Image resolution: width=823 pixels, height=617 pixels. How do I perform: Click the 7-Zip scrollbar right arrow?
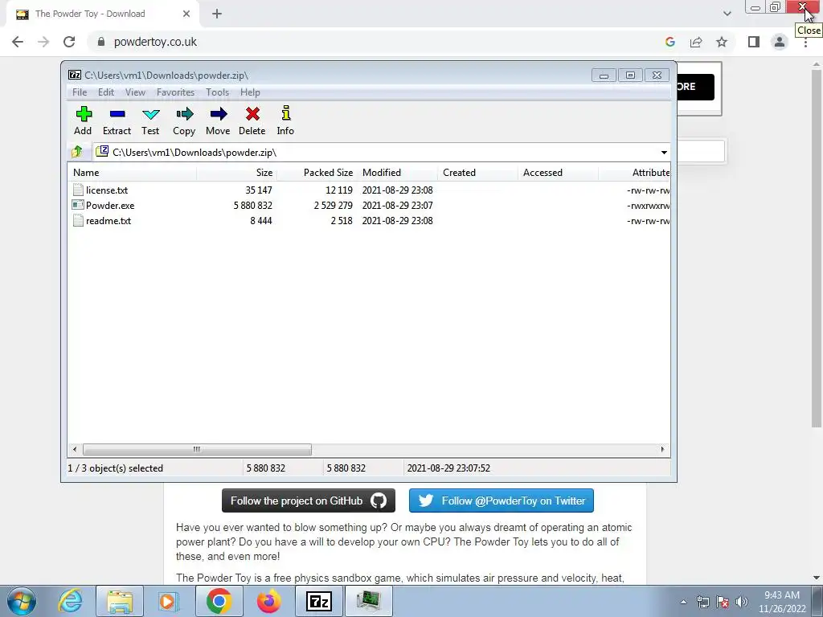(x=662, y=450)
